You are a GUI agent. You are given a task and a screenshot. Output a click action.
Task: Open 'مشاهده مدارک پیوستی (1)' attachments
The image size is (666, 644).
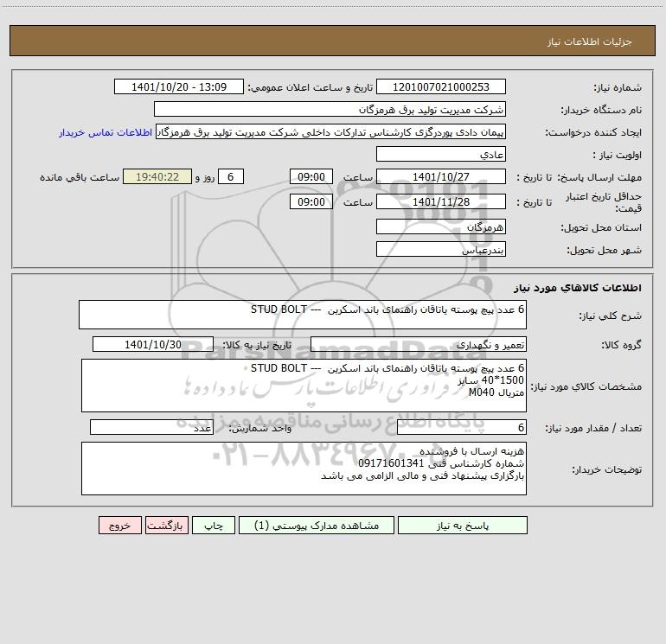pyautogui.click(x=317, y=526)
